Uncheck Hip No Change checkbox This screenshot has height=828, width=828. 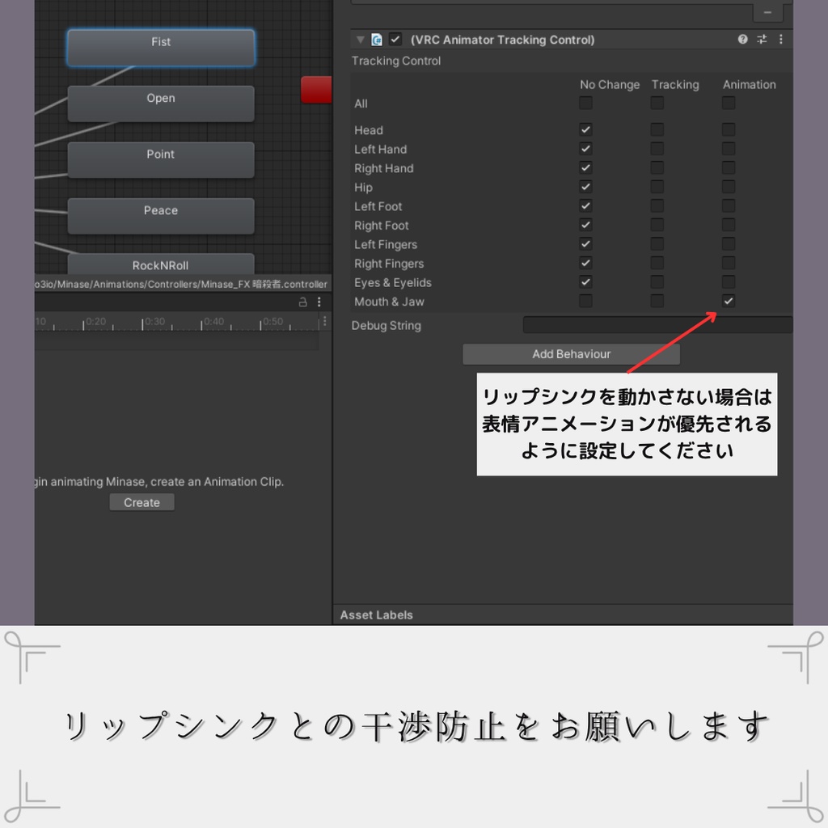[585, 187]
